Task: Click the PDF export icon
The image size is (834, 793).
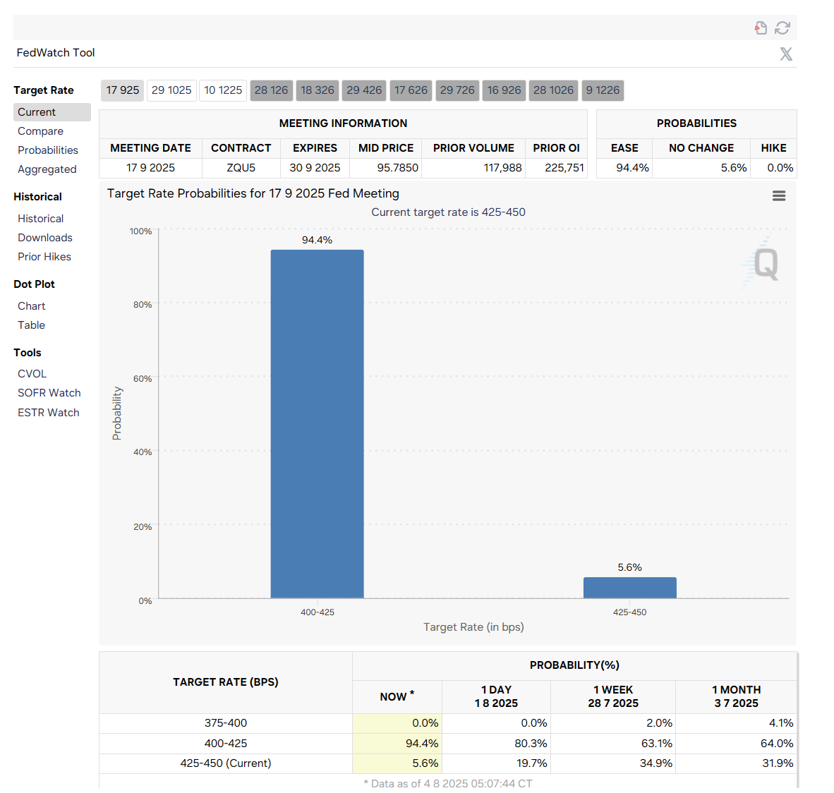Action: click(761, 28)
